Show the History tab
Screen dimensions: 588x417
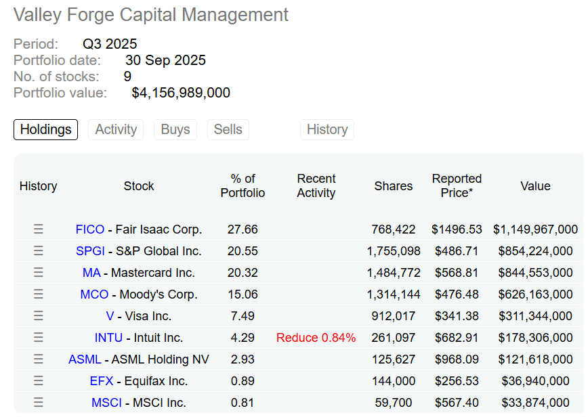pyautogui.click(x=327, y=130)
